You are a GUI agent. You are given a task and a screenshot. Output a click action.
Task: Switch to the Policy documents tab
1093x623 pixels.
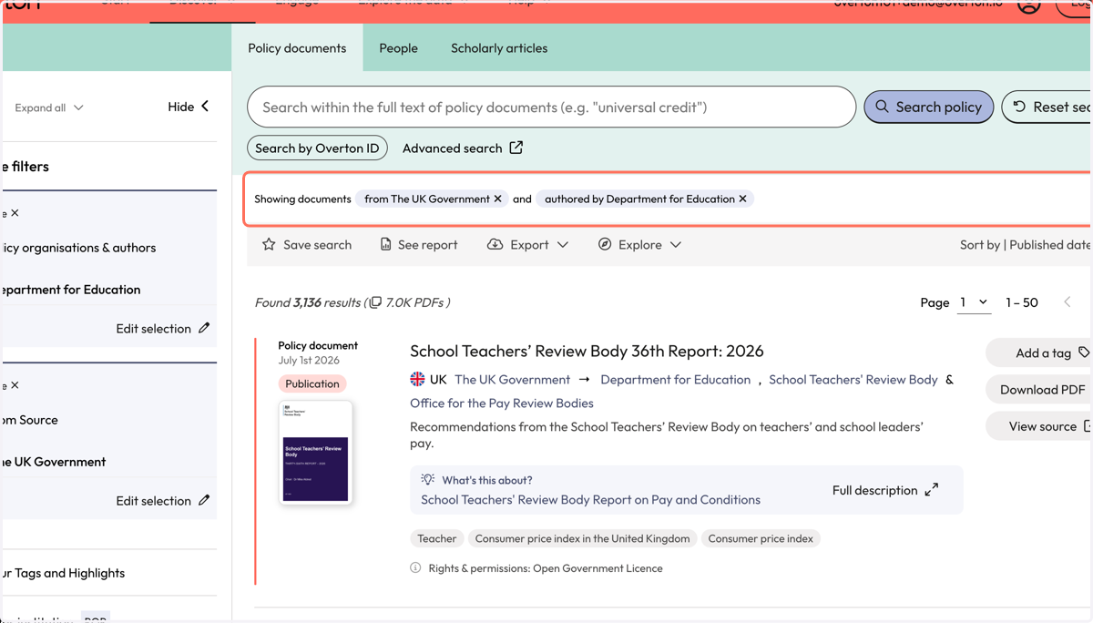point(297,48)
